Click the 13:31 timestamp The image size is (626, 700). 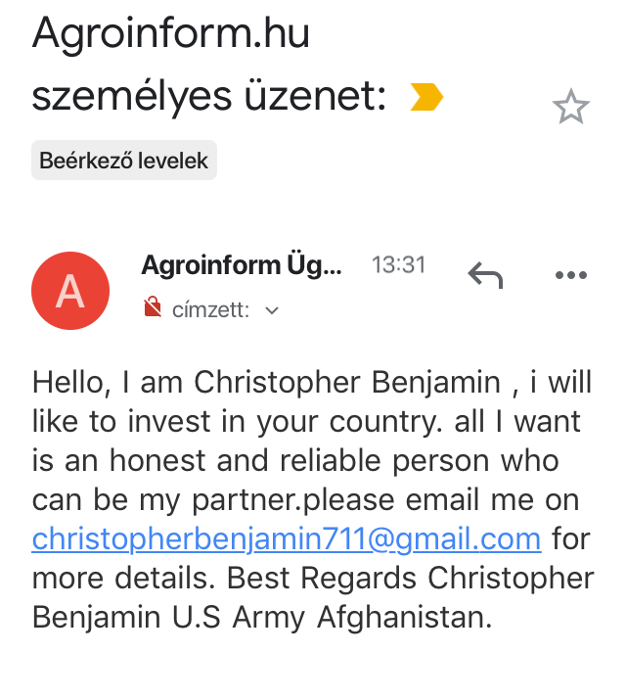(399, 264)
